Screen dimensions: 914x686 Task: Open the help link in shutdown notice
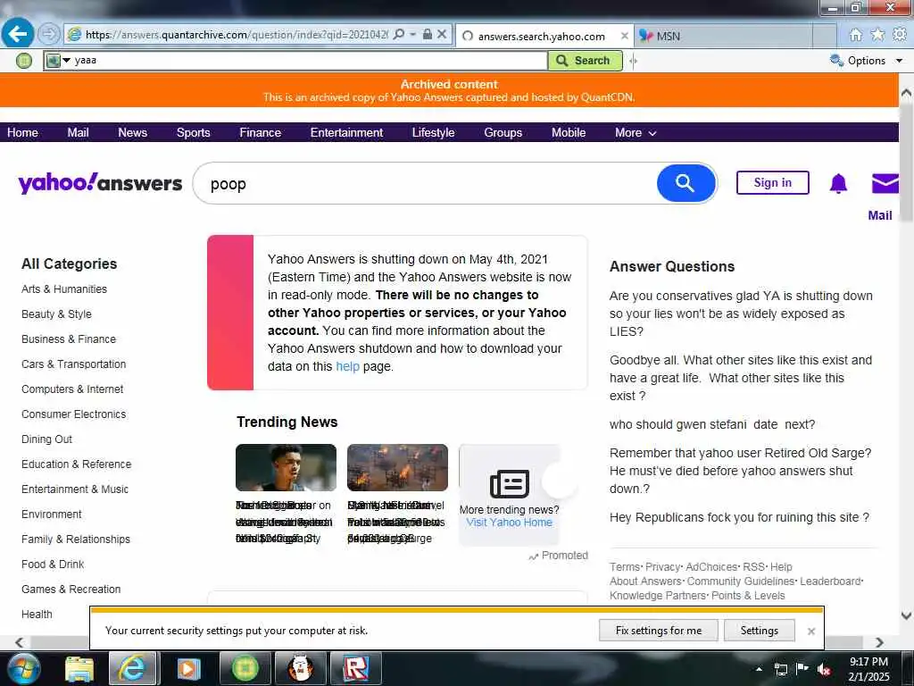point(347,366)
